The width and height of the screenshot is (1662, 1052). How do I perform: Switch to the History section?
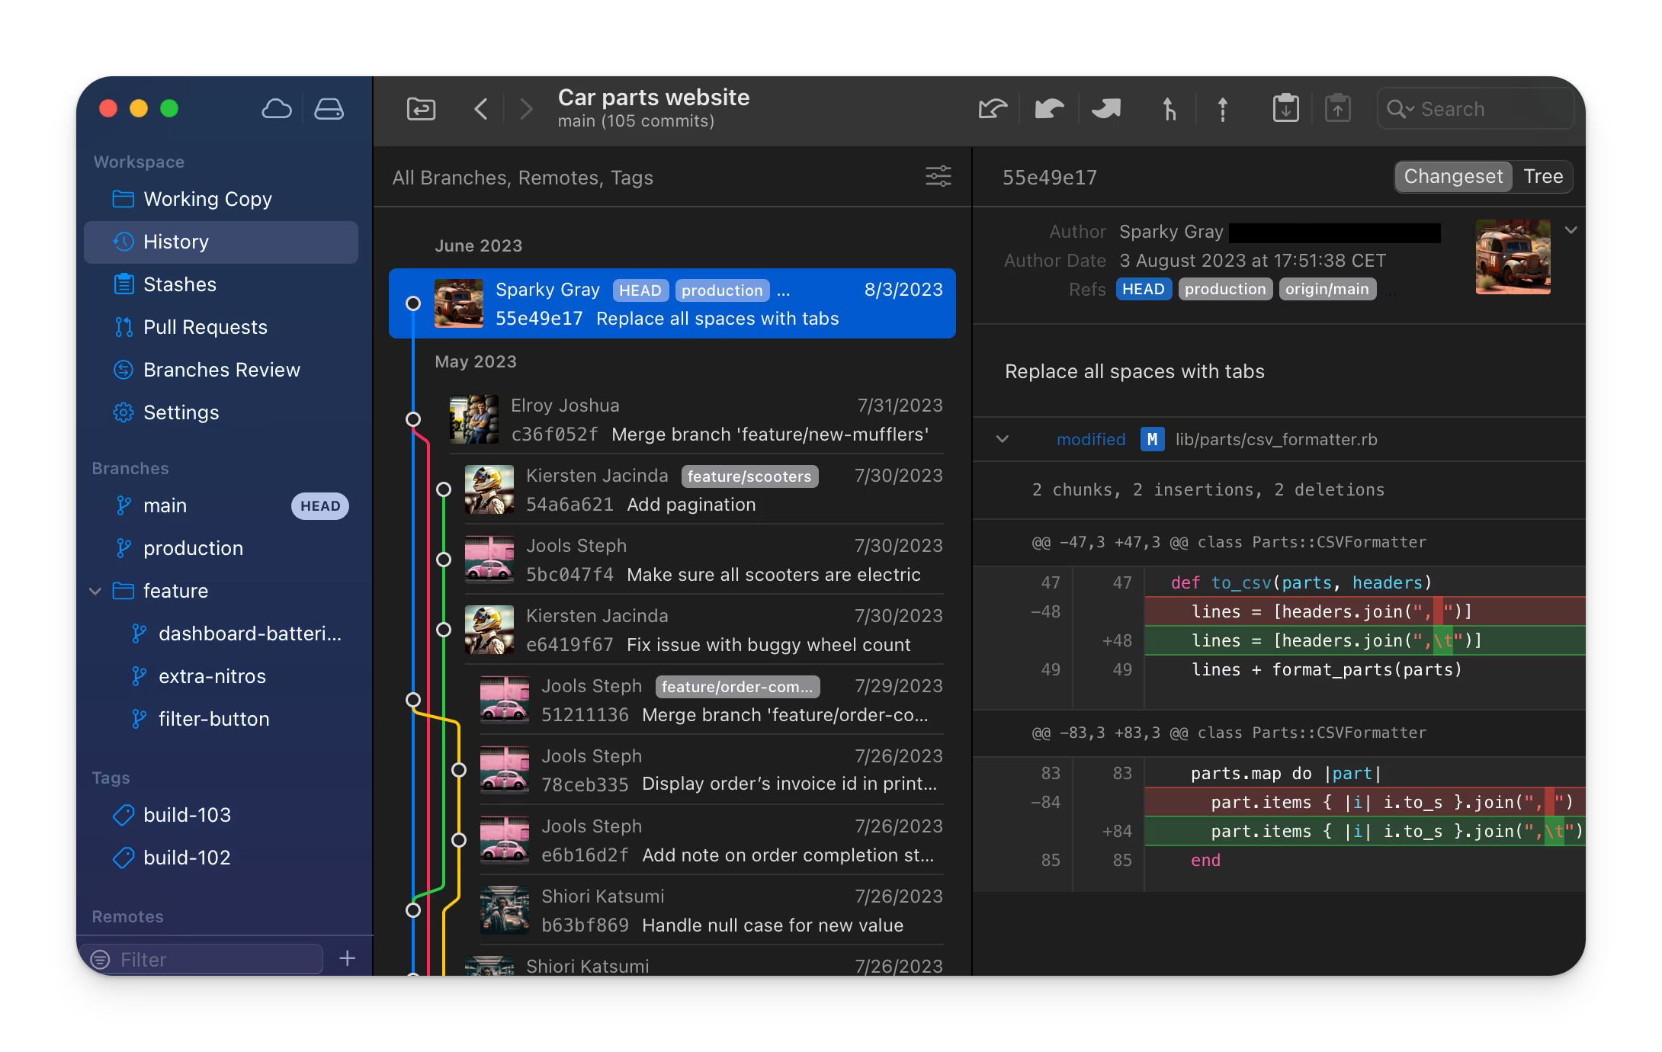[x=175, y=242]
